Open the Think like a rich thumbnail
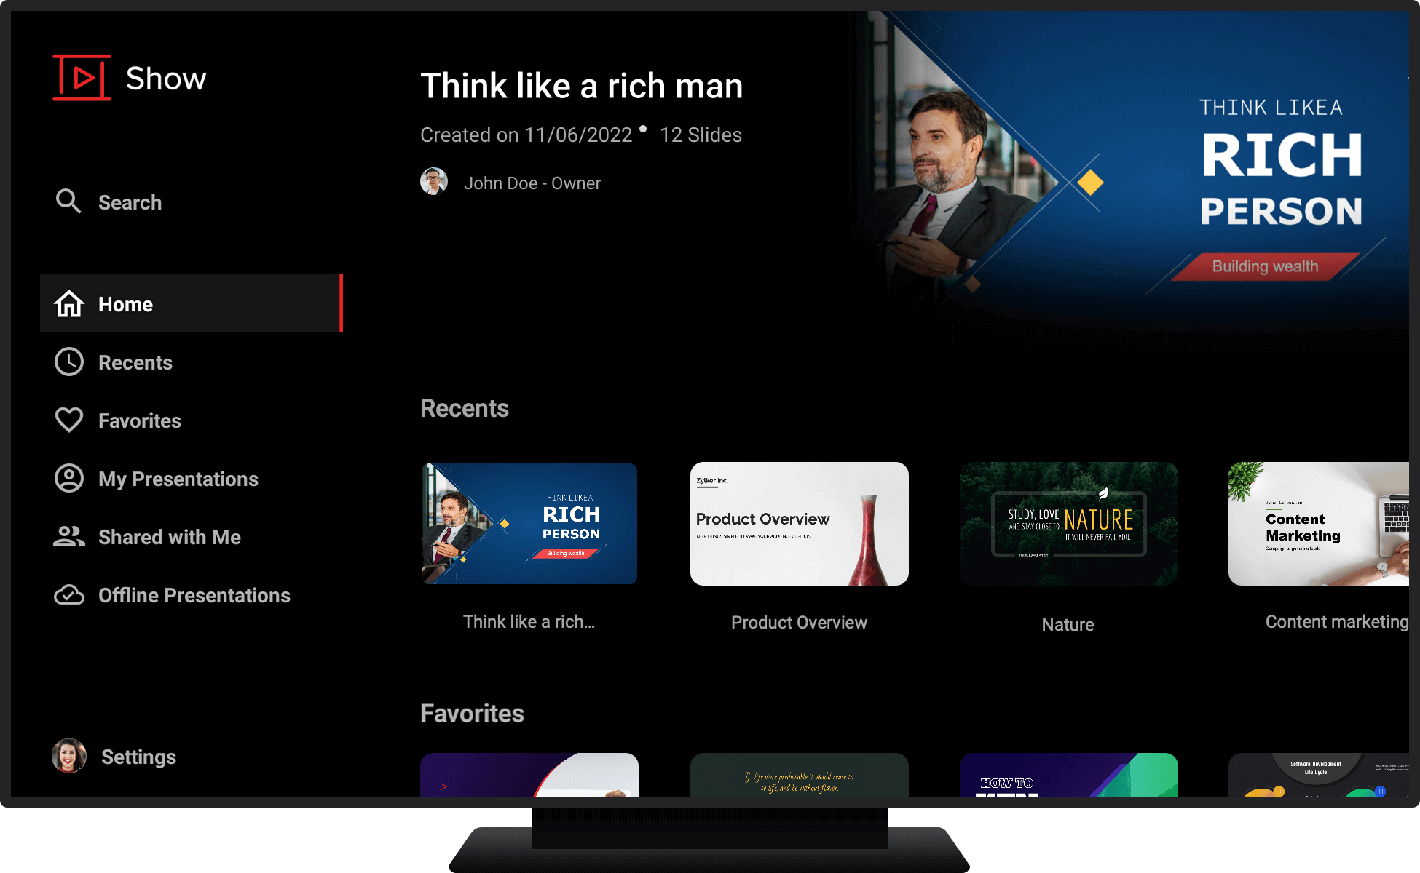Viewport: 1420px width, 873px height. [529, 524]
